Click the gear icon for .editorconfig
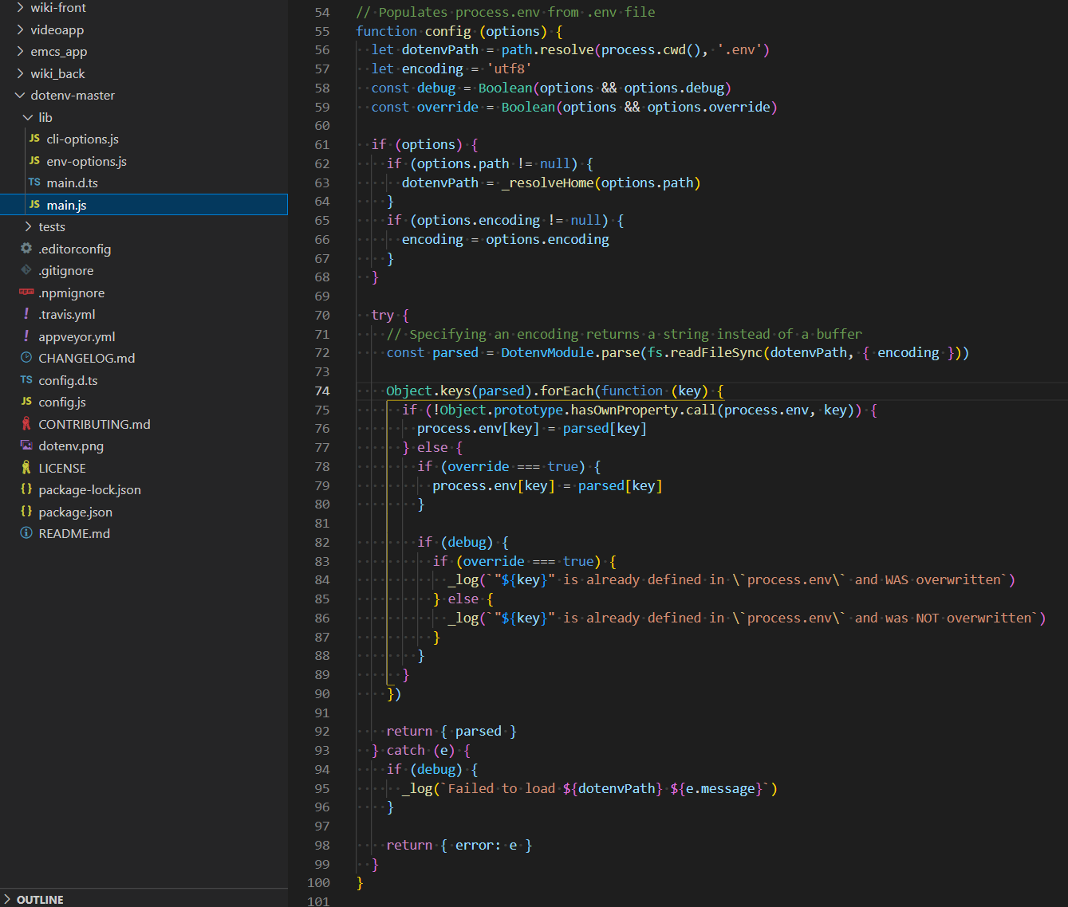1068x907 pixels. tap(26, 249)
